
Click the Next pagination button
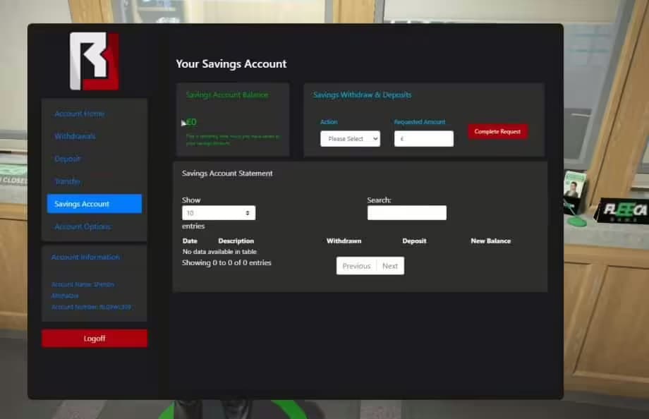[391, 266]
